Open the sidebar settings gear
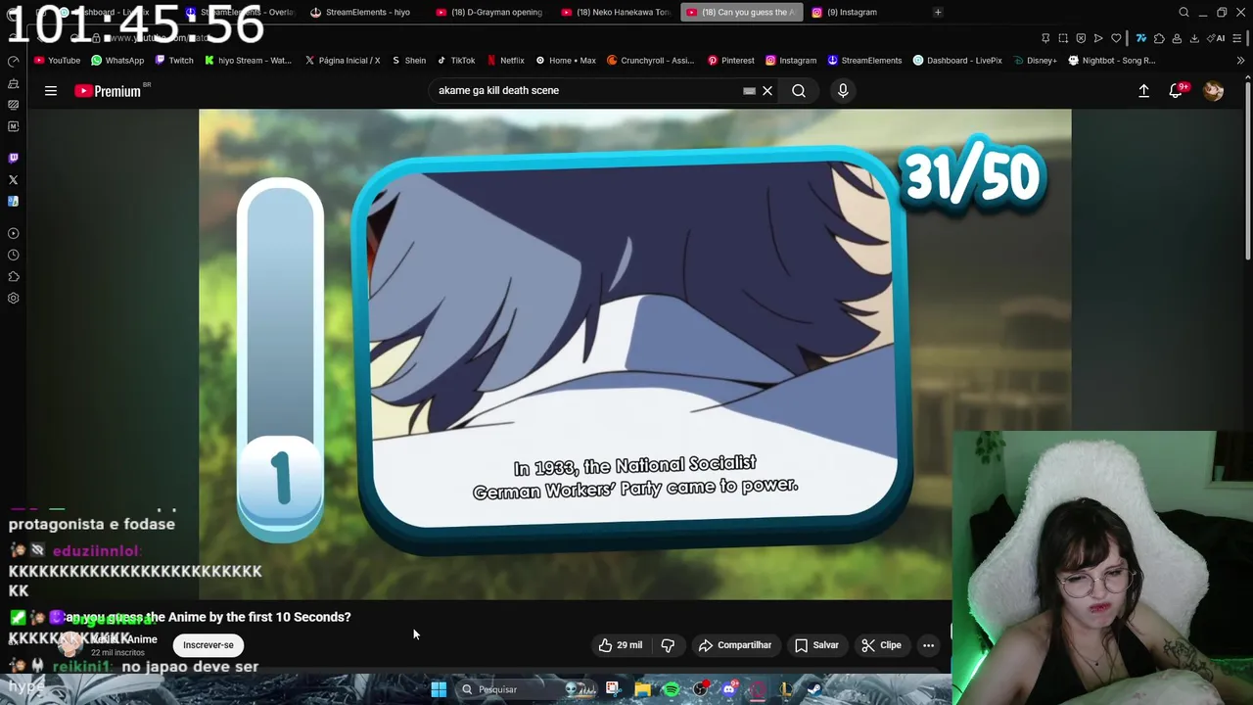The height and width of the screenshot is (705, 1253). pyautogui.click(x=13, y=299)
